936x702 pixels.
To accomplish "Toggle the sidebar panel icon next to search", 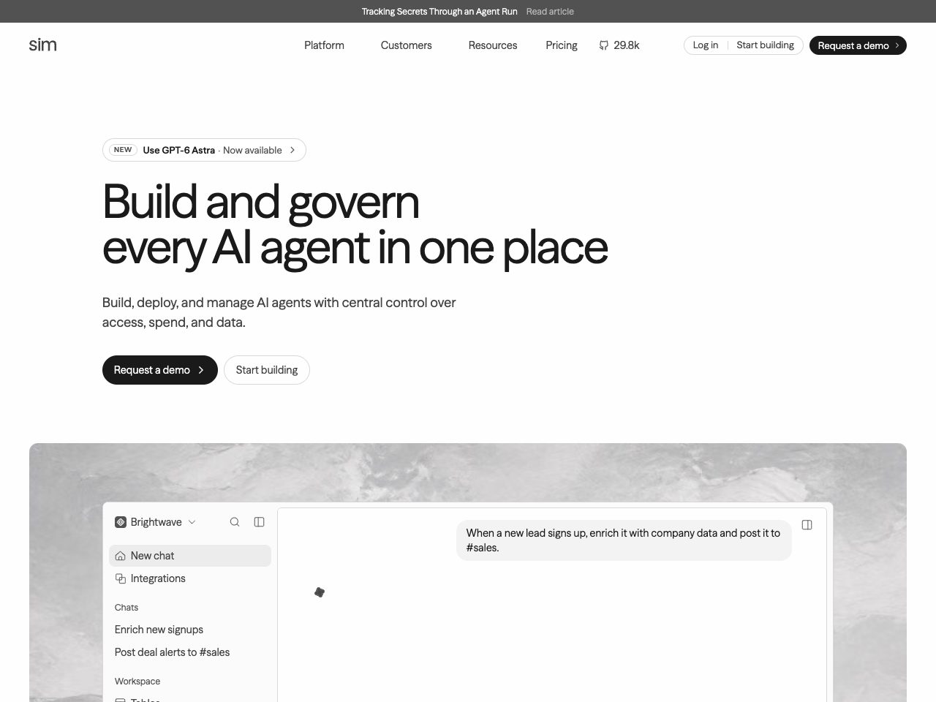I will [x=259, y=522].
